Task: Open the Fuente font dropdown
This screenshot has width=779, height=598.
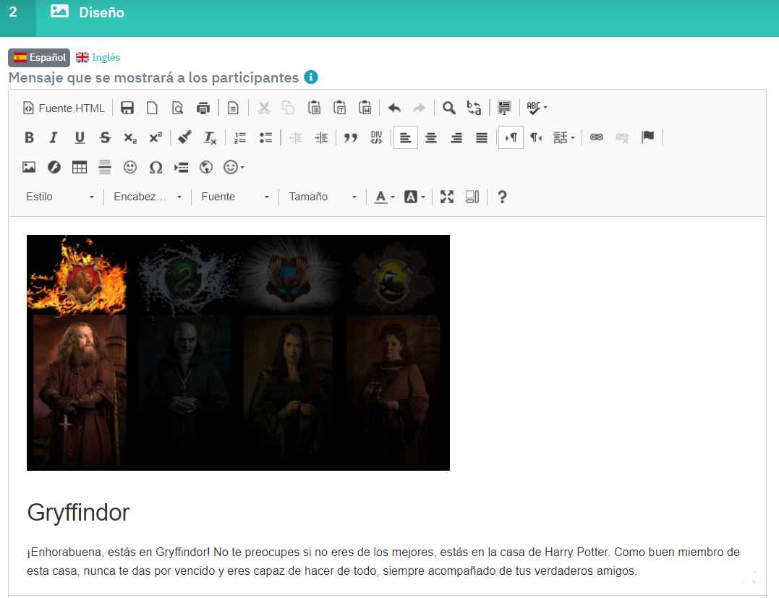Action: click(x=235, y=197)
